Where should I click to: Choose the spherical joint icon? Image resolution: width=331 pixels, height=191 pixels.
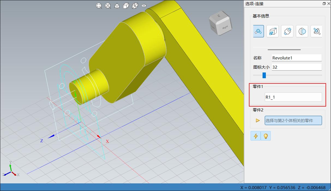click(302, 31)
